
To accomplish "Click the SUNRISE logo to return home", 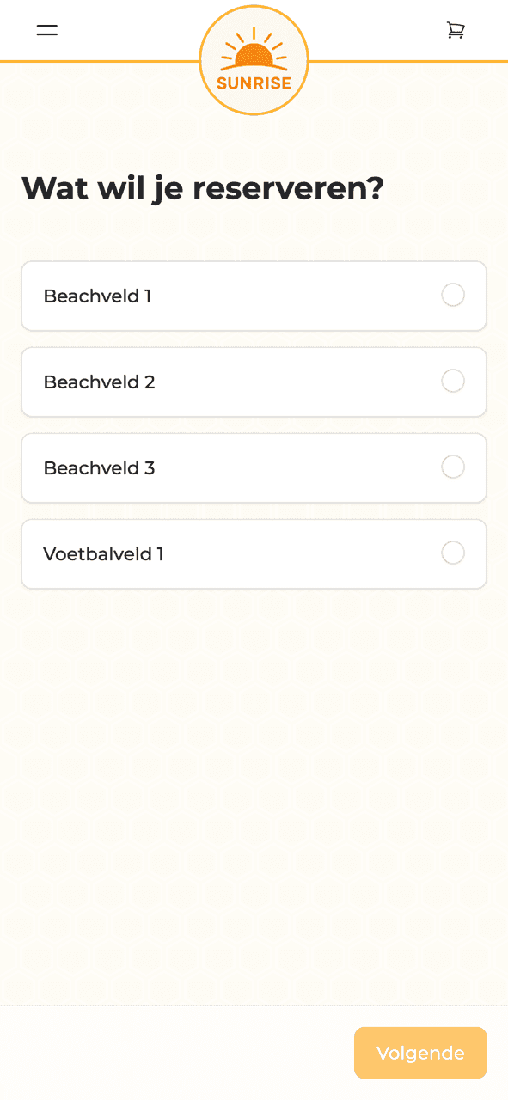I will [x=254, y=59].
